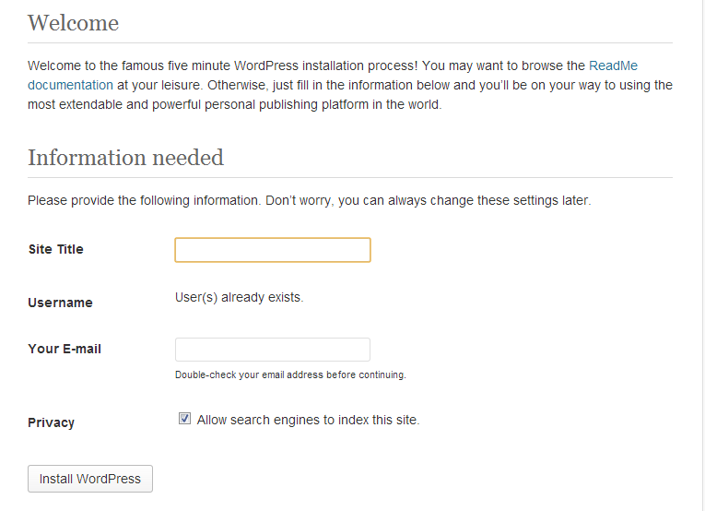This screenshot has width=705, height=511.
Task: Click "Allow search engines to index this site" text
Action: click(308, 420)
